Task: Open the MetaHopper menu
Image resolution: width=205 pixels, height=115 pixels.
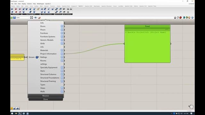Action: coord(41,4)
